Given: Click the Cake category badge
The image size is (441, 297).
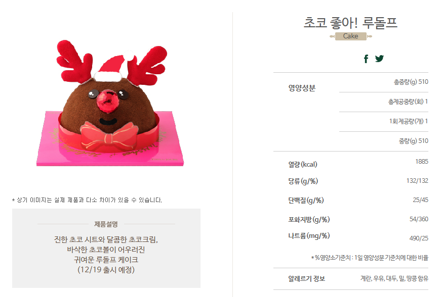Looking at the screenshot, I should click(x=350, y=36).
